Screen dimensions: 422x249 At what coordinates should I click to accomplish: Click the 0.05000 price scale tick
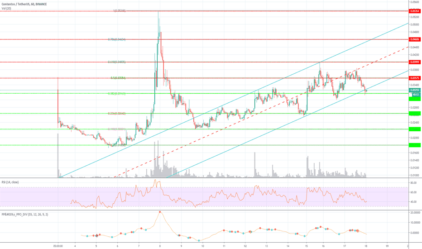(415, 24)
